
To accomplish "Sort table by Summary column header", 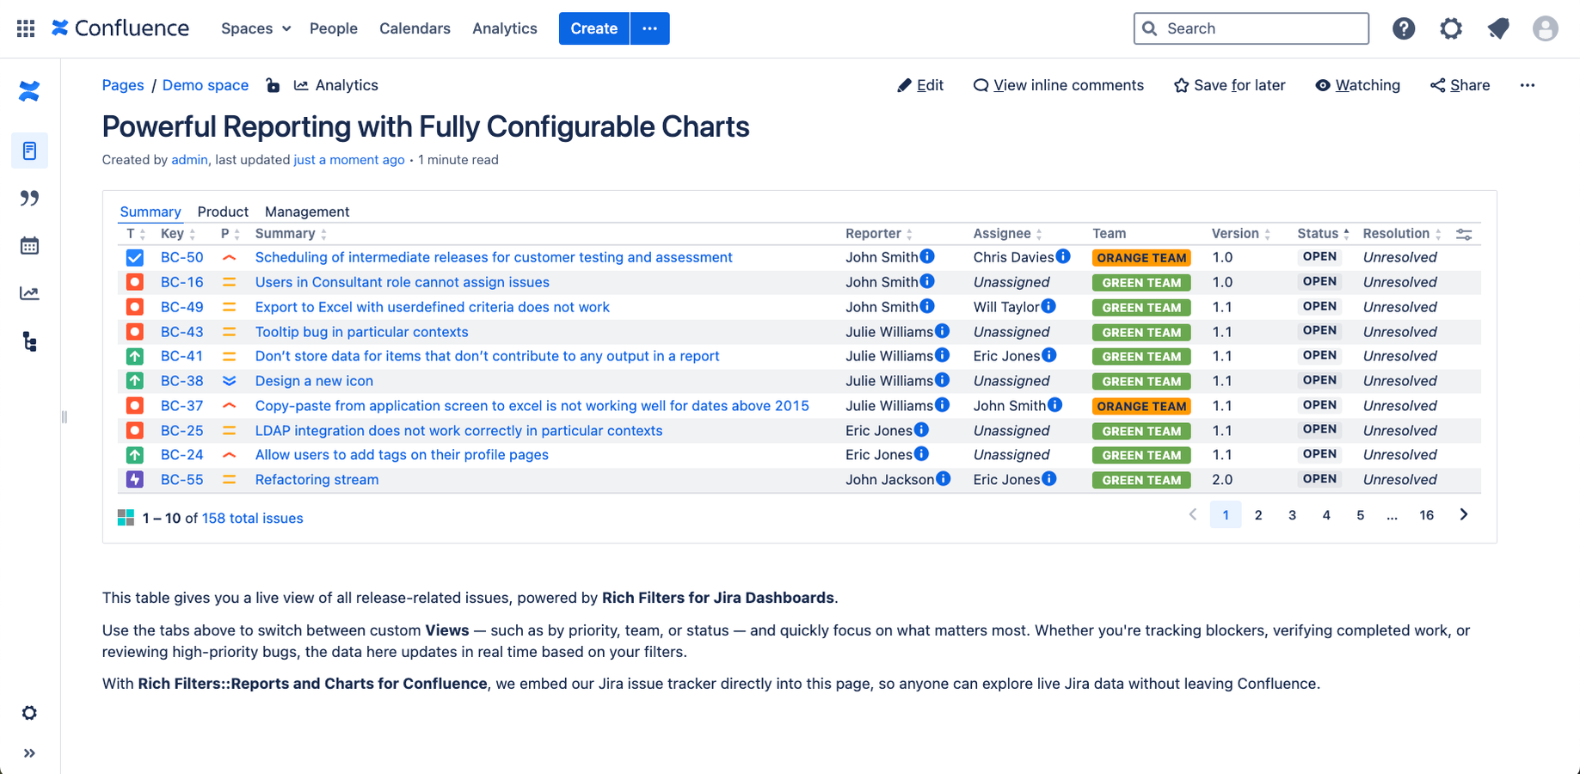I will (x=292, y=234).
